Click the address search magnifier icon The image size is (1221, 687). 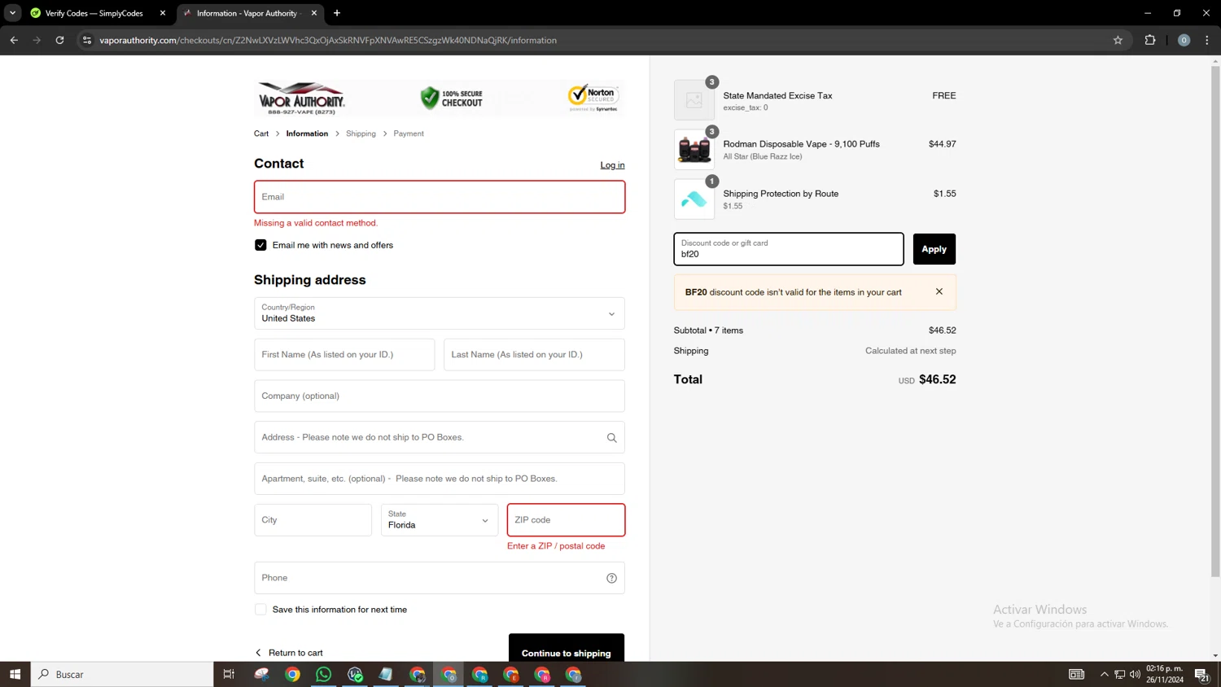(x=611, y=438)
